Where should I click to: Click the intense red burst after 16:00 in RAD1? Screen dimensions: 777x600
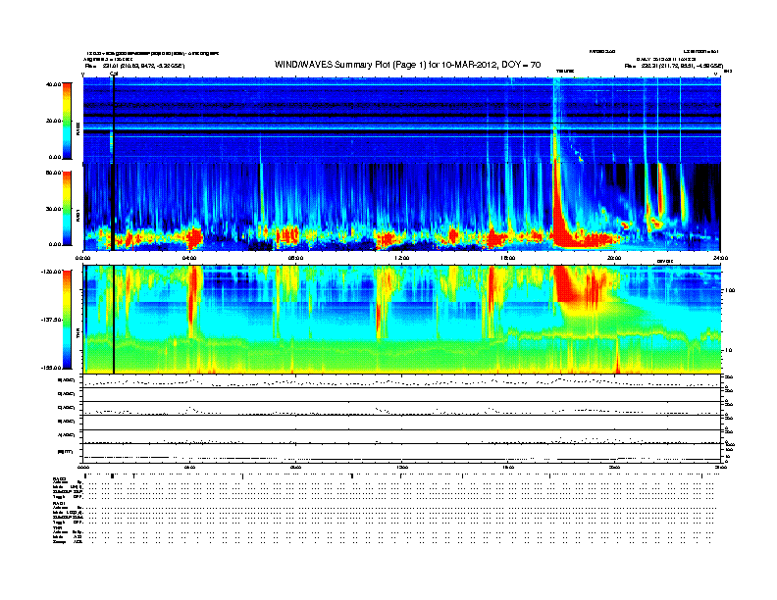coord(559,208)
